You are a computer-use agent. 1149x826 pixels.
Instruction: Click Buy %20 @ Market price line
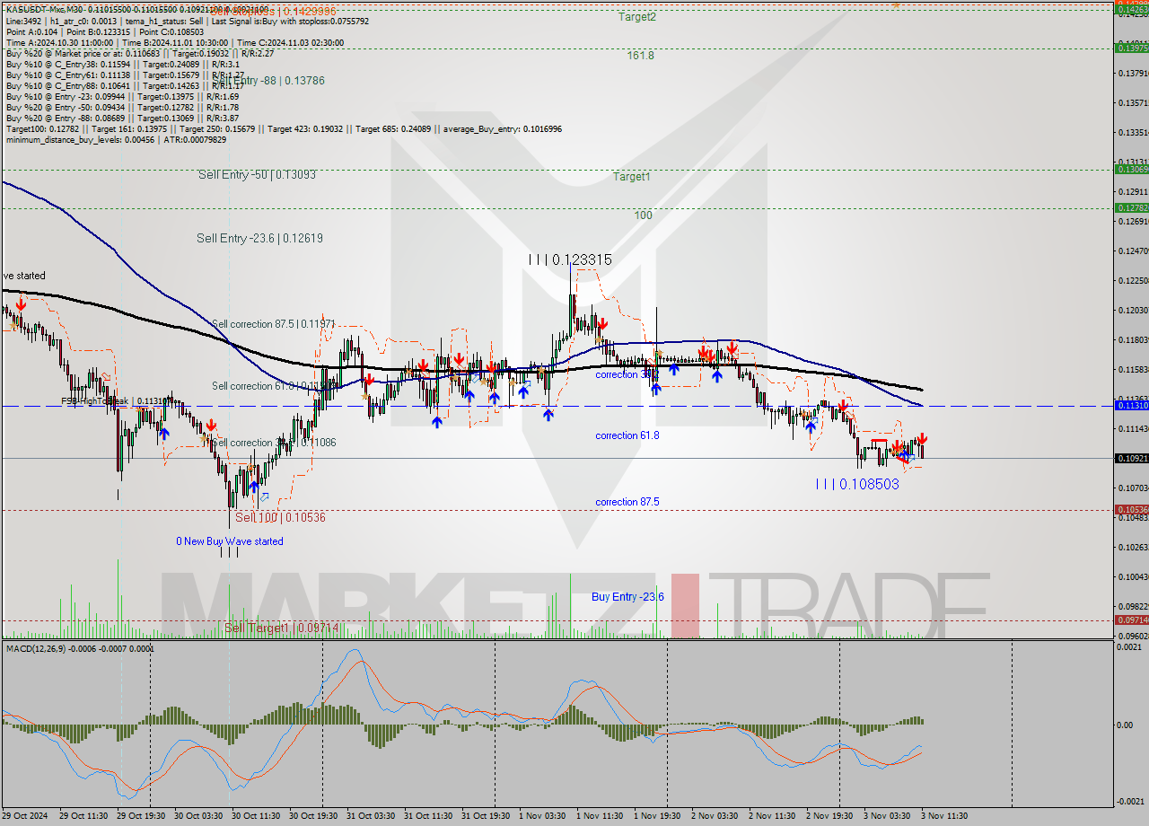(140, 53)
